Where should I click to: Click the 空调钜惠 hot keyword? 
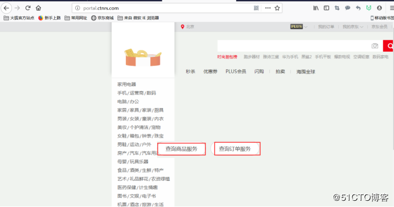pyautogui.click(x=362, y=57)
